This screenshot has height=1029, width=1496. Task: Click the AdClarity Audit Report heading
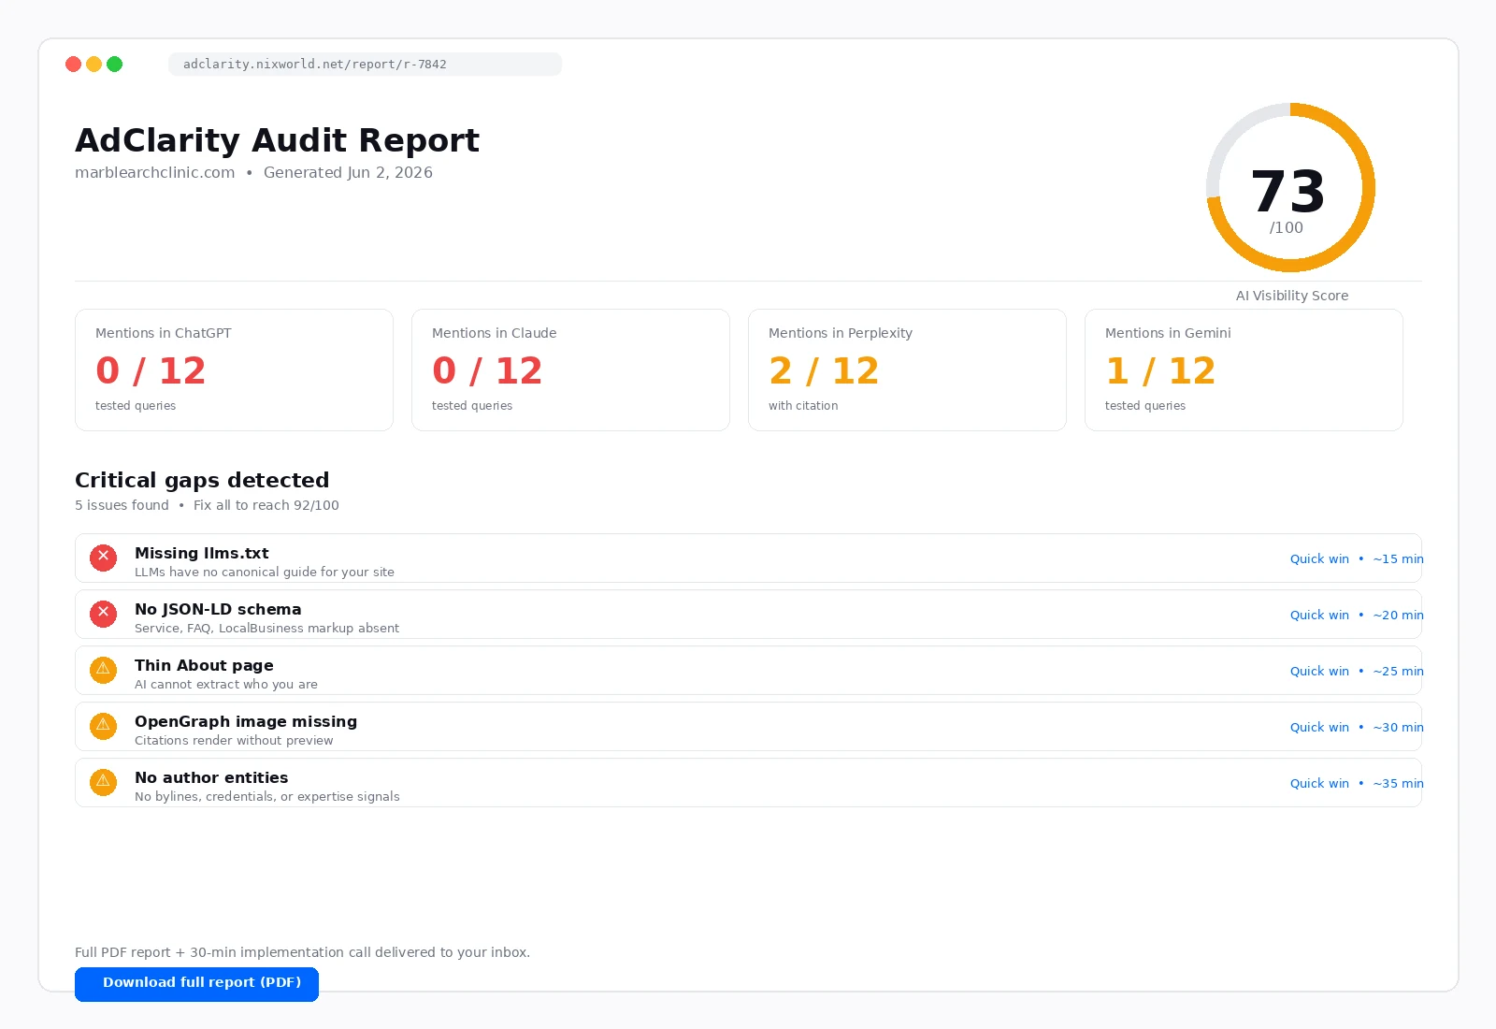point(277,140)
